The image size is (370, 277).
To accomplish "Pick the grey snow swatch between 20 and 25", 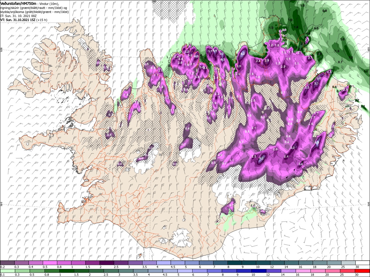I will [334, 263].
